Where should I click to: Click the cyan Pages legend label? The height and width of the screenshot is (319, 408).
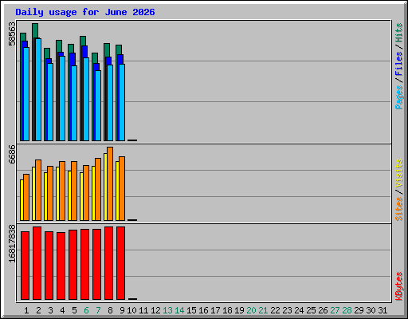point(398,97)
